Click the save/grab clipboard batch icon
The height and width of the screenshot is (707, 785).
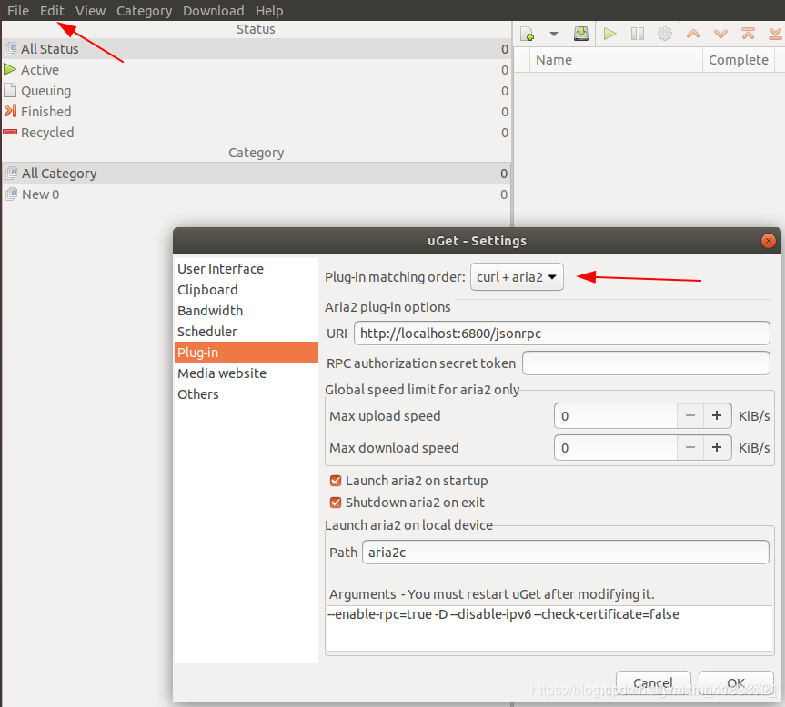[580, 34]
